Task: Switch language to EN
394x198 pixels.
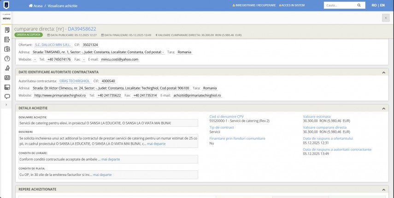Action: tap(382, 6)
